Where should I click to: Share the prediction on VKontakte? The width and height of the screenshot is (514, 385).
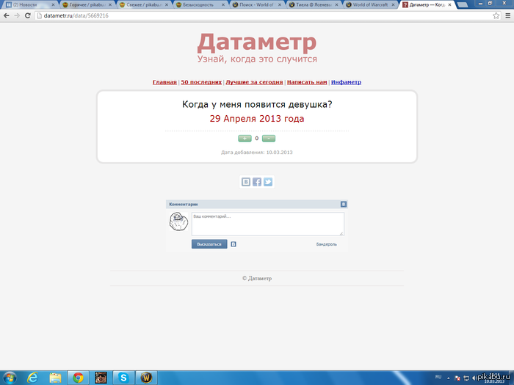[246, 182]
